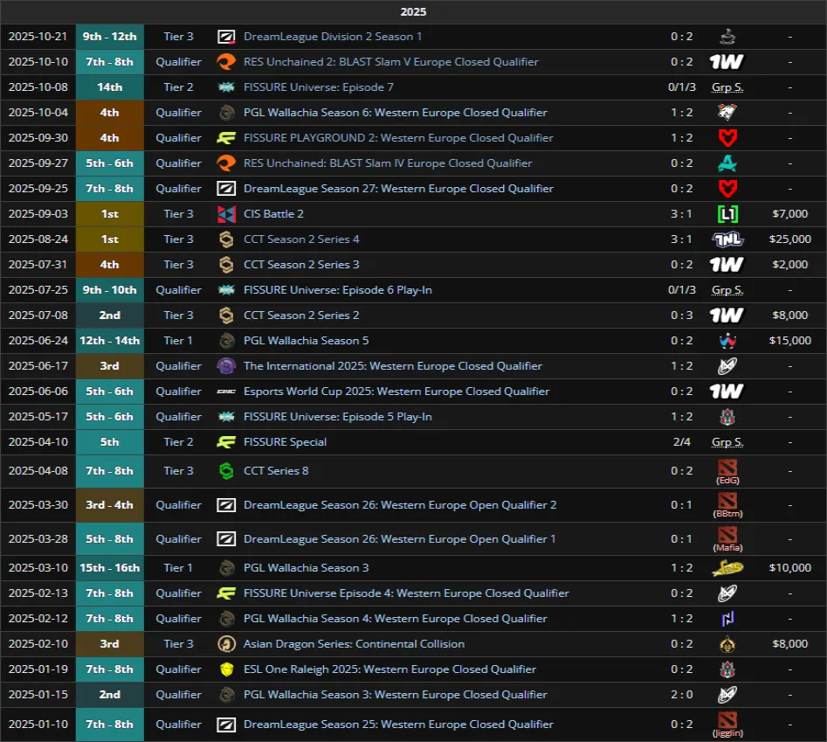The width and height of the screenshot is (827, 742).
Task: Click the Asian Dragon Series tournament icon
Action: coord(226,644)
